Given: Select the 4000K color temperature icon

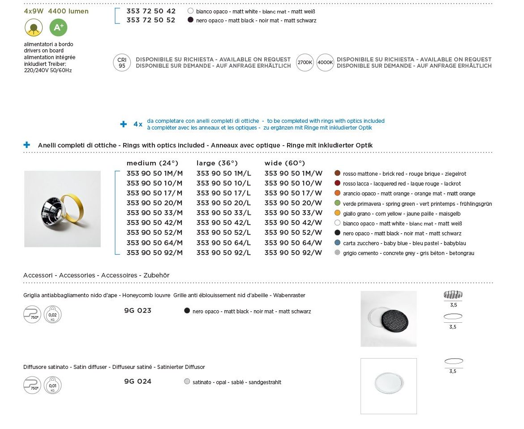Looking at the screenshot, I should point(325,63).
